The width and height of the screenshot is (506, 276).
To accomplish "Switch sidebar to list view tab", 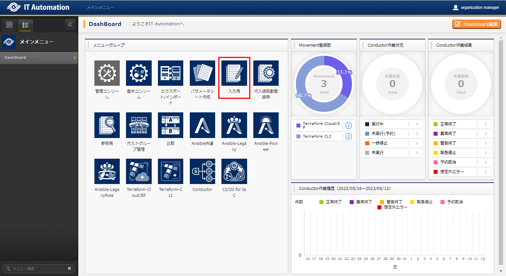I will [x=26, y=25].
